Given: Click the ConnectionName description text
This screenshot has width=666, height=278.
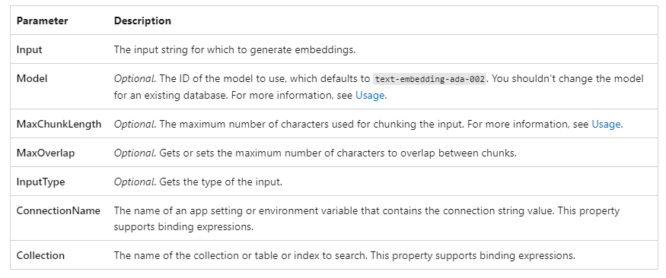Looking at the screenshot, I should (367, 219).
